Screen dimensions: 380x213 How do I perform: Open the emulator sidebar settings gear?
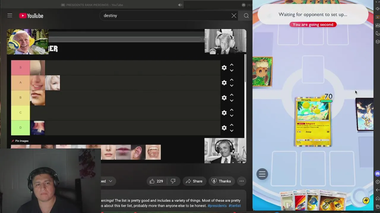coord(377,182)
